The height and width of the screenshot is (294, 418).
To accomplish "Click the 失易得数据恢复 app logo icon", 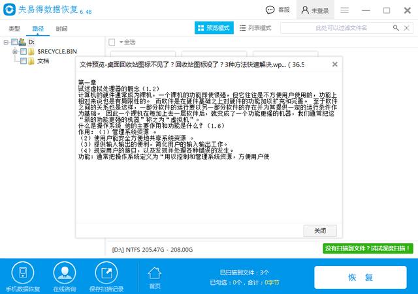I will (10, 10).
